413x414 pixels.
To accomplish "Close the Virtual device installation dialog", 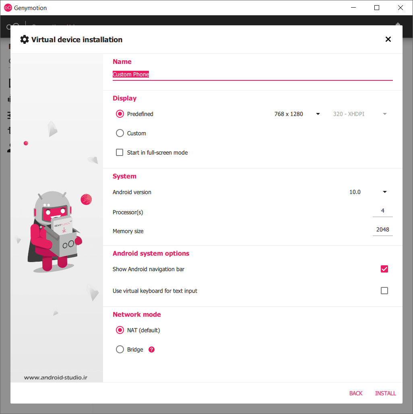I will (388, 39).
